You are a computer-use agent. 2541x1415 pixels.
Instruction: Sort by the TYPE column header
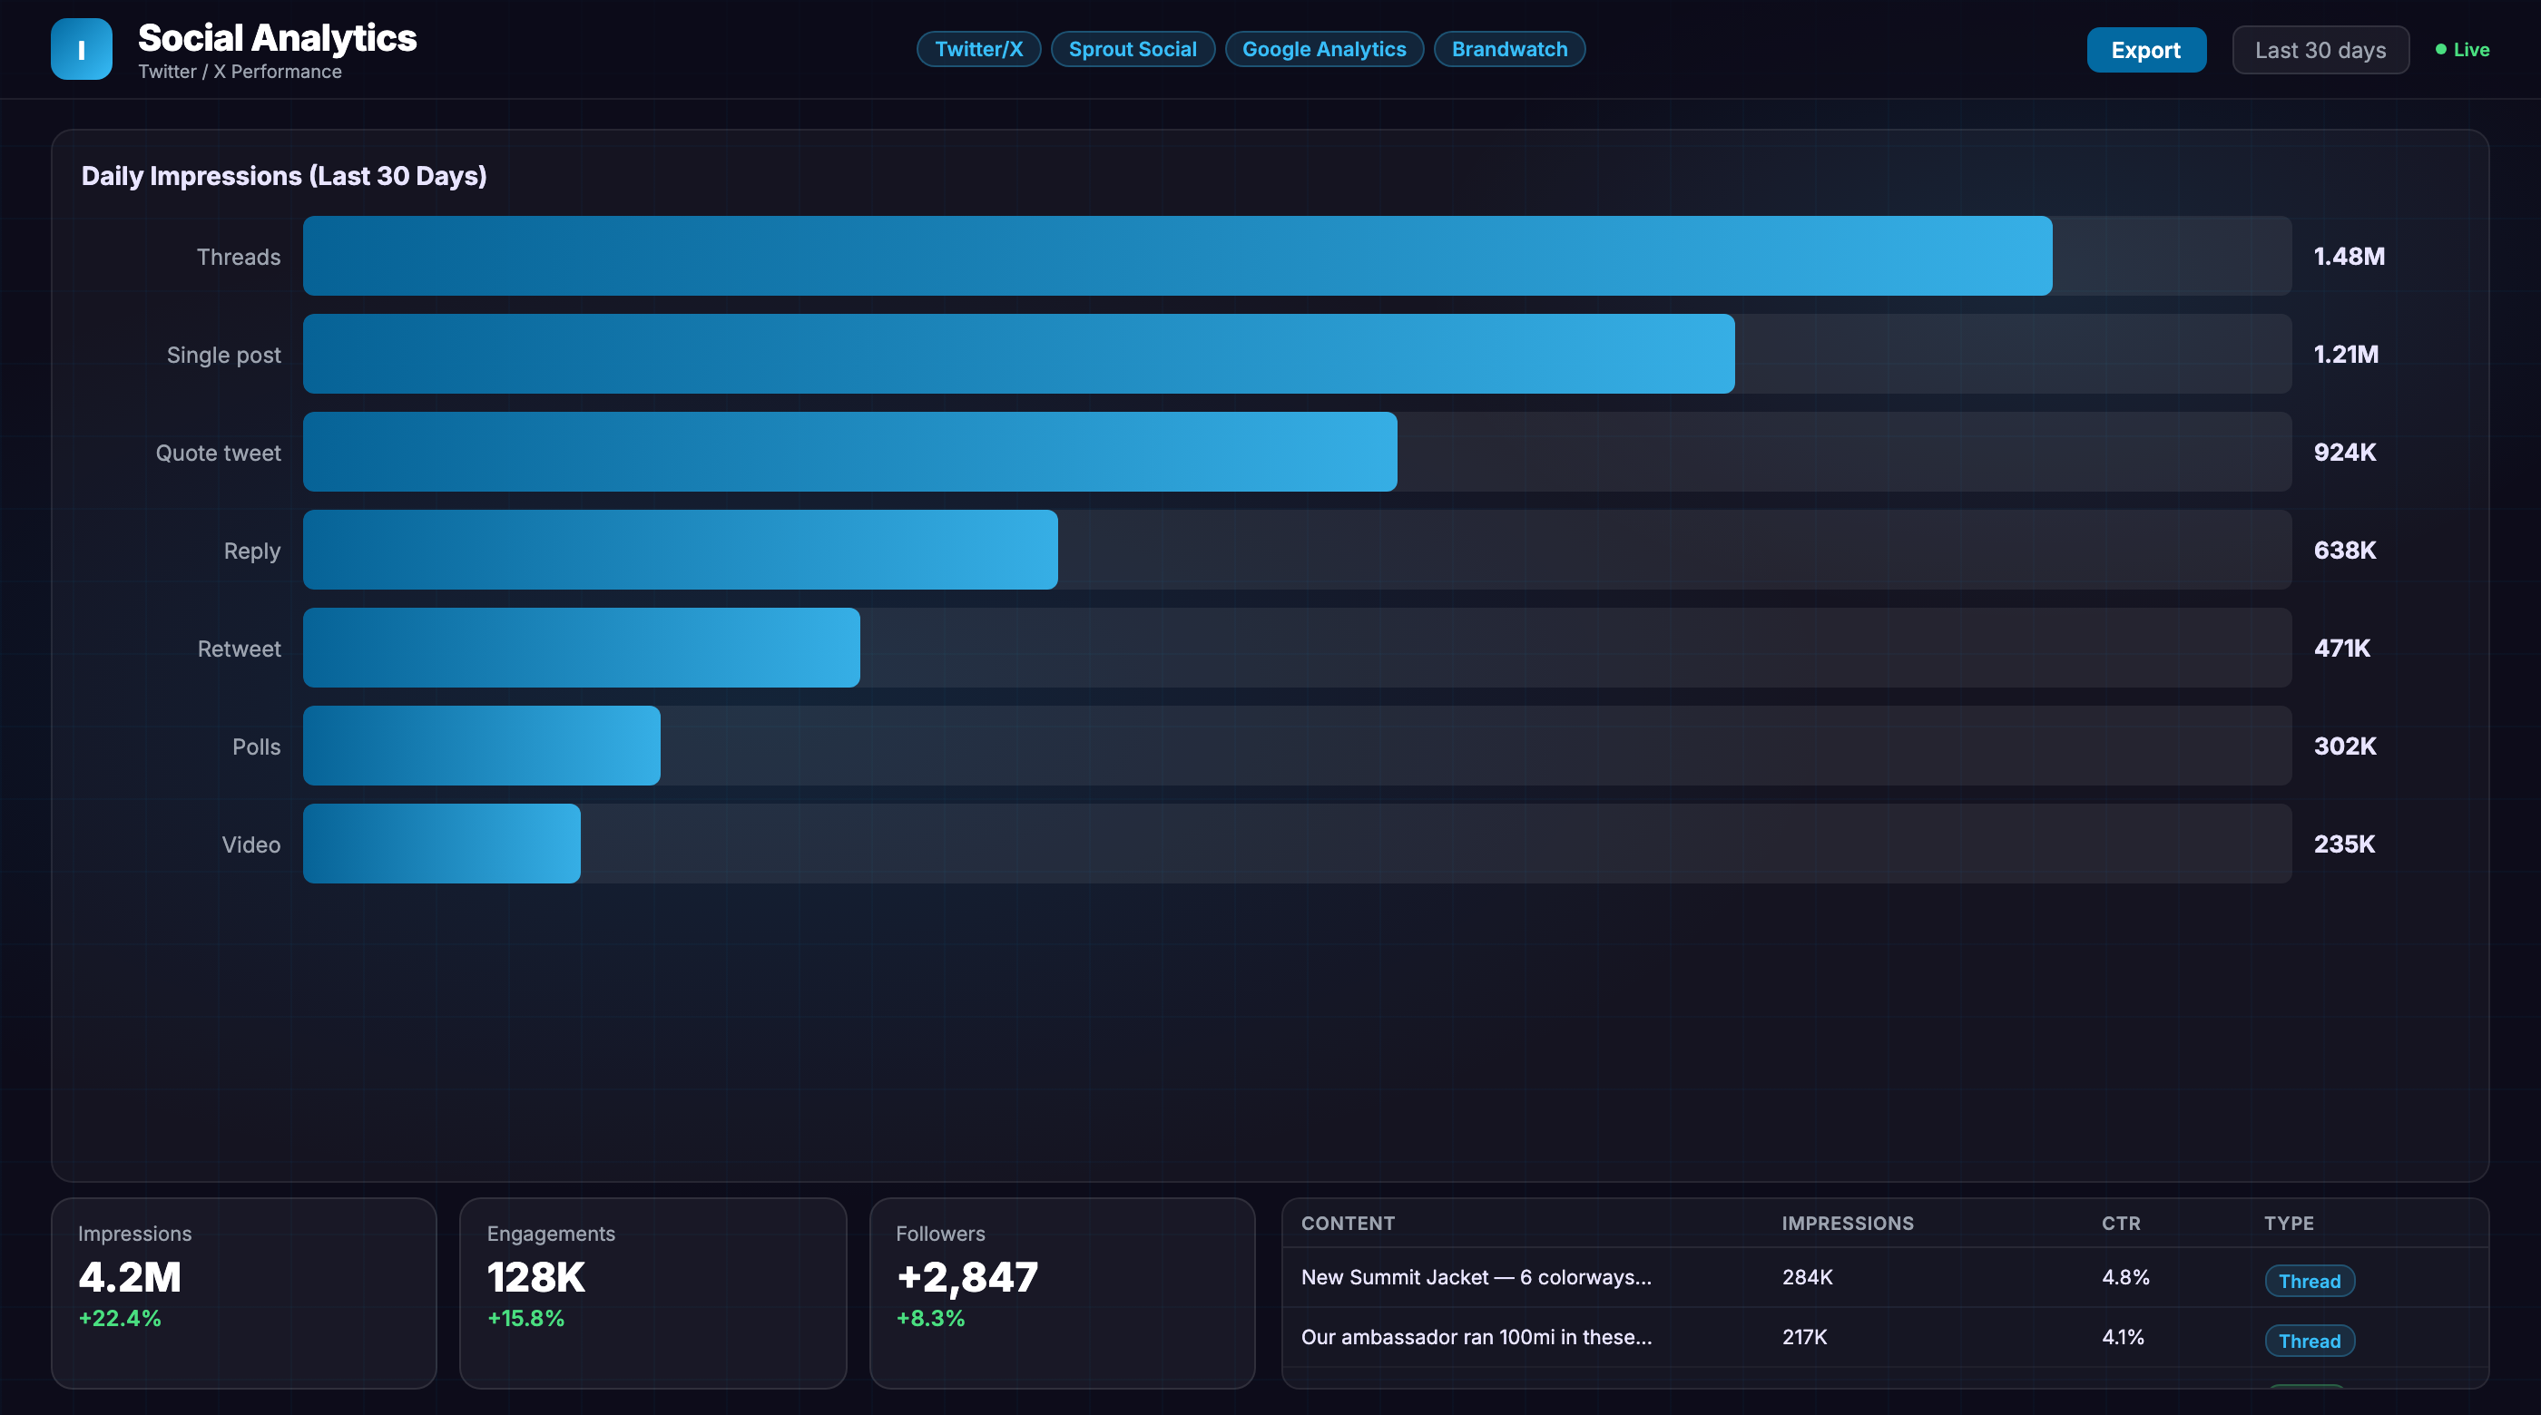2289,1223
